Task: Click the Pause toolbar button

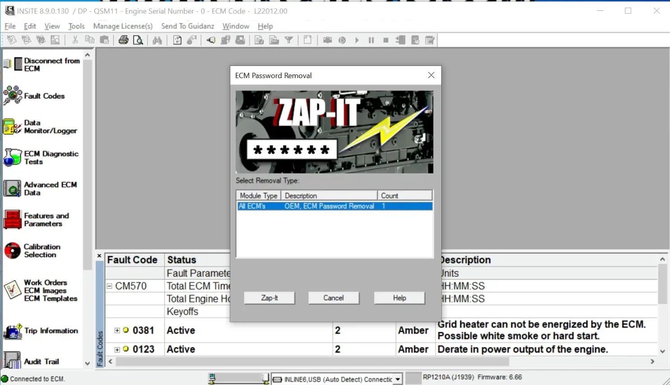Action: (371, 40)
